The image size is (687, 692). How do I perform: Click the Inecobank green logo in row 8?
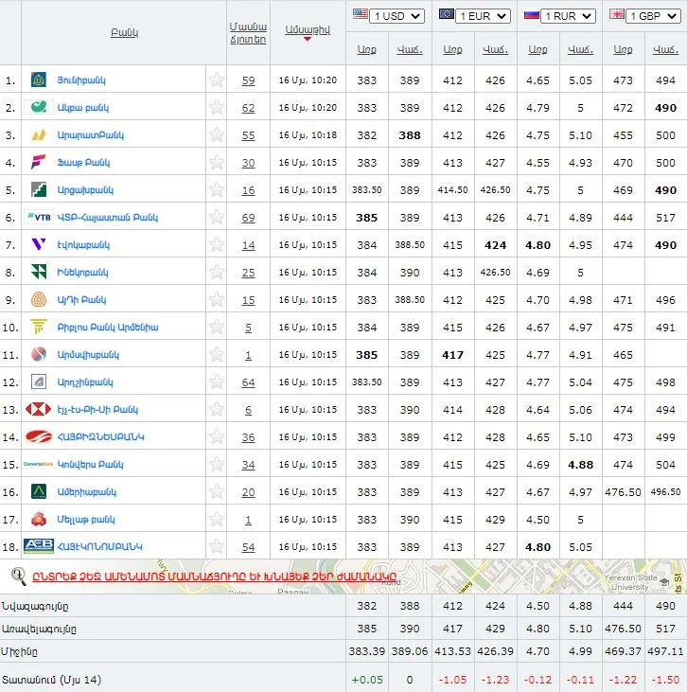coord(39,272)
